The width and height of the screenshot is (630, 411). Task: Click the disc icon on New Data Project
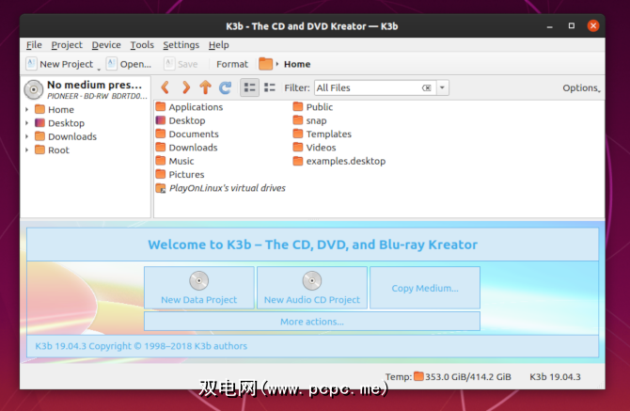point(199,280)
